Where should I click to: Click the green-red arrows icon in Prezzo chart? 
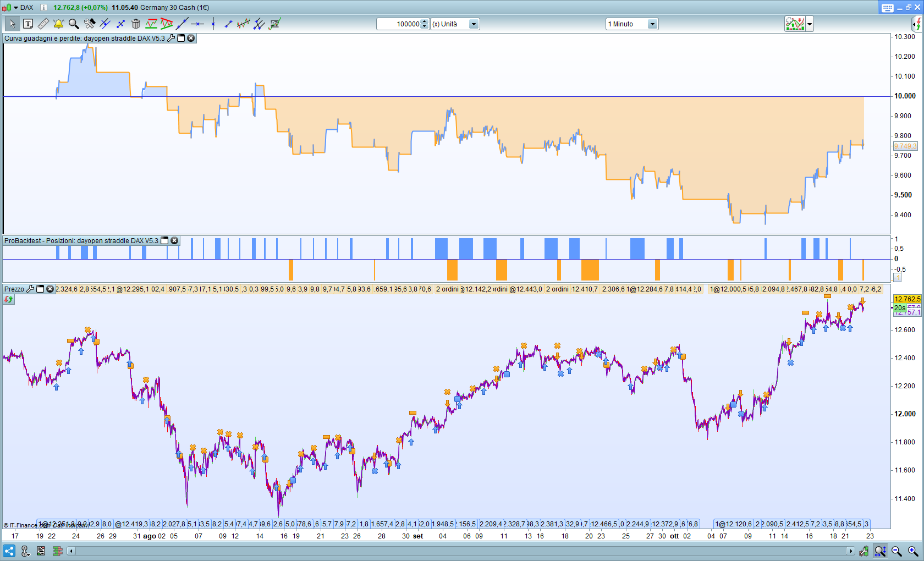click(x=8, y=300)
